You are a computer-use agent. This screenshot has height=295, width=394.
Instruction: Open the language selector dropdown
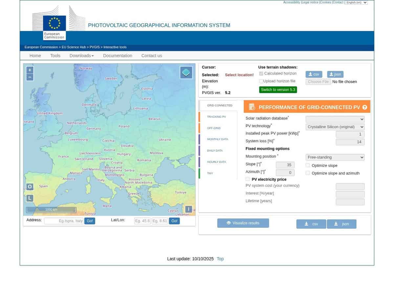point(356,3)
